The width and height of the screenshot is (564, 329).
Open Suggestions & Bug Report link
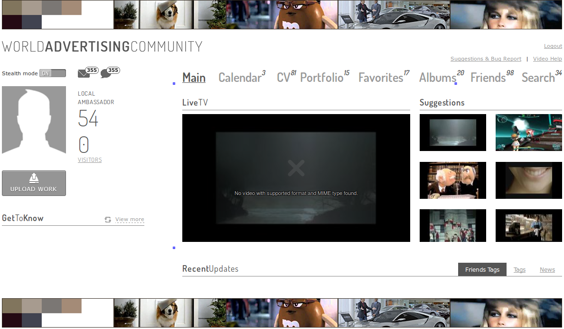486,59
